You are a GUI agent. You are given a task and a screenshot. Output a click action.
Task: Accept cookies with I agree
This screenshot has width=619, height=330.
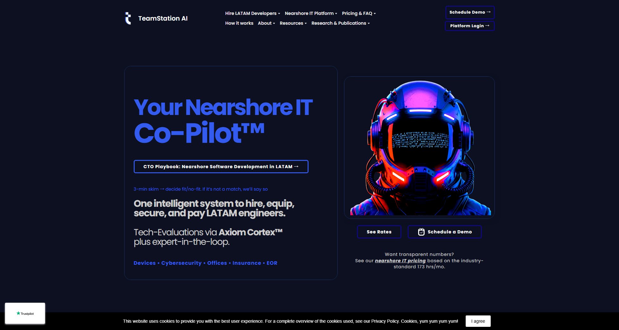tap(478, 321)
